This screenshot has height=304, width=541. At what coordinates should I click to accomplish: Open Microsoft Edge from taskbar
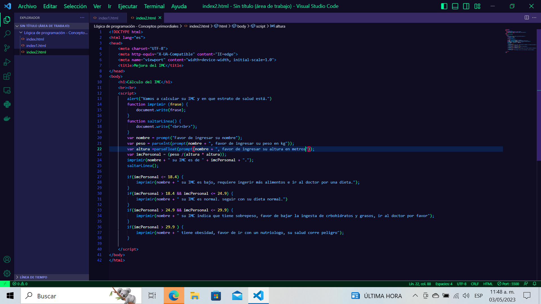coord(174,296)
